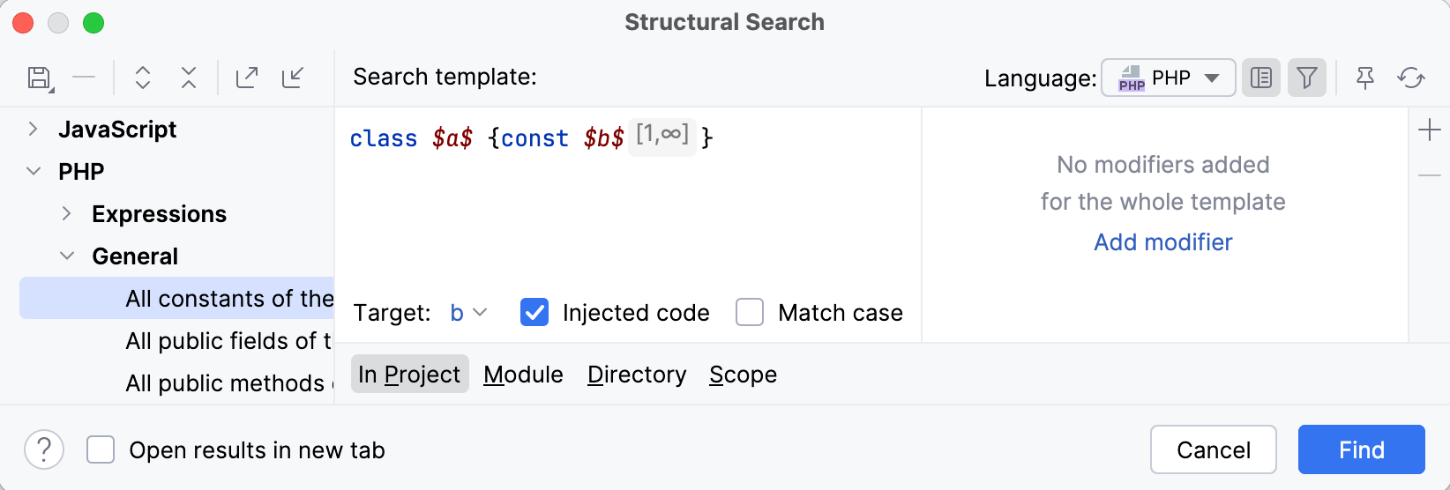Viewport: 1450px width, 490px height.
Task: Toggle the existing templates panel icon
Action: 1261,78
